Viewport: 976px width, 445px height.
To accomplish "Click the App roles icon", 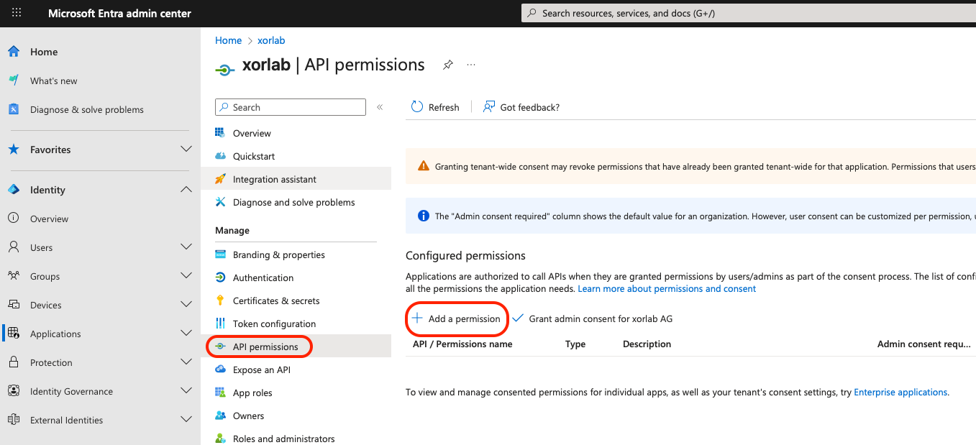I will tap(221, 393).
